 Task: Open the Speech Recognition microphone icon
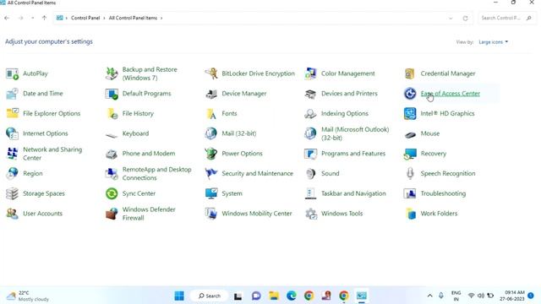409,174
